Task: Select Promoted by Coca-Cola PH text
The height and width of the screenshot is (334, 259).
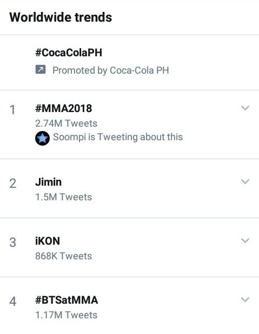Action: [x=111, y=70]
